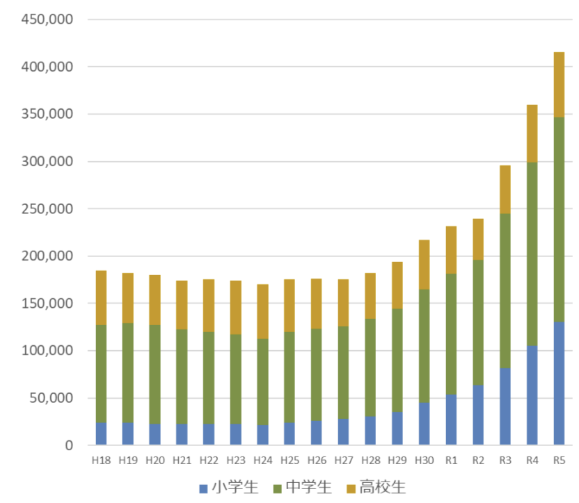
Task: Click the blue segment of the R5 bar
Action: pos(559,384)
